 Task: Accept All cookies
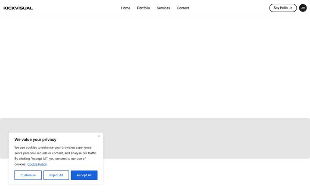pos(84,175)
